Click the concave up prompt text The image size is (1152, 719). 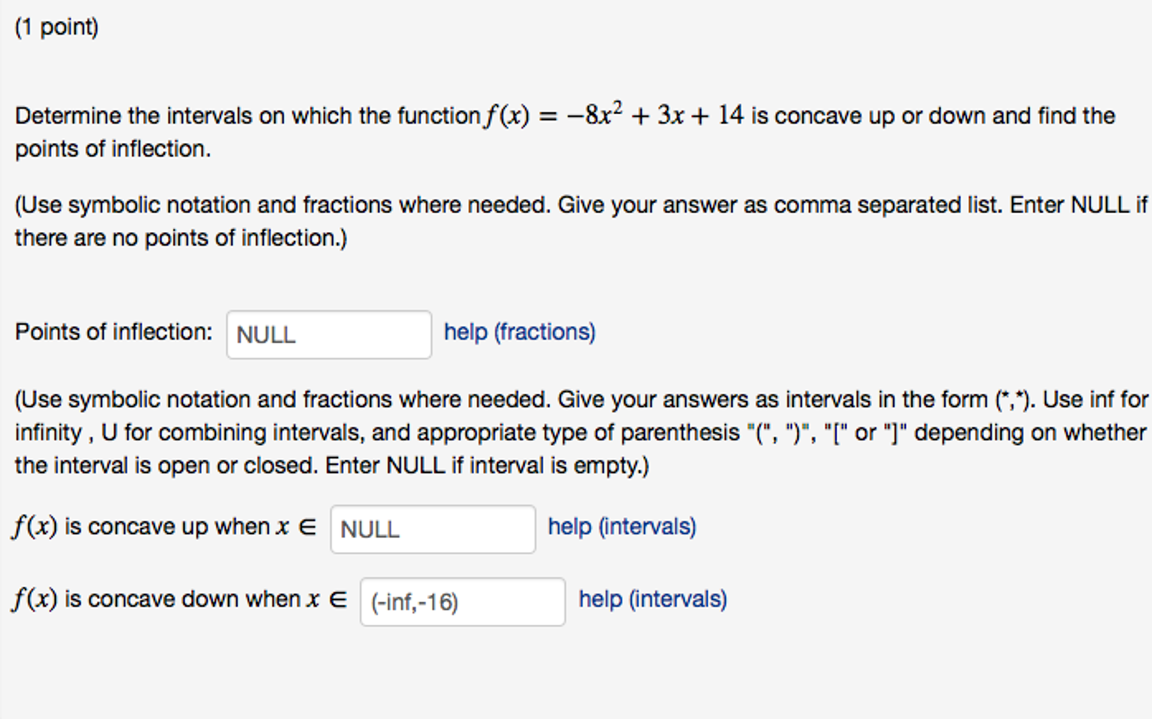pos(163,527)
